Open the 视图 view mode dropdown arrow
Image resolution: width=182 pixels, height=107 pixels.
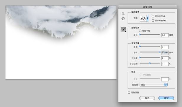(x=147, y=18)
